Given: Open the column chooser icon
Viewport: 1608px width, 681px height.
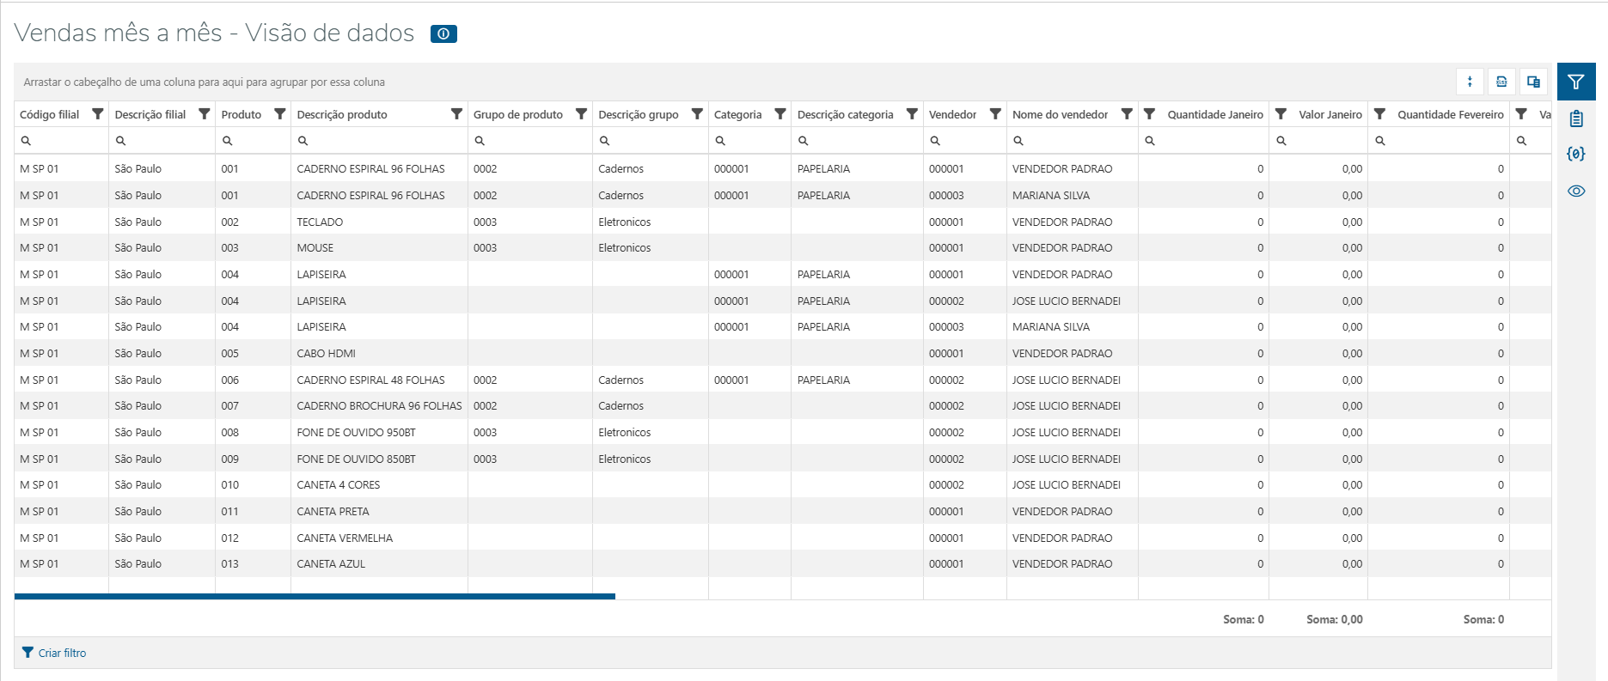Looking at the screenshot, I should coord(1533,82).
